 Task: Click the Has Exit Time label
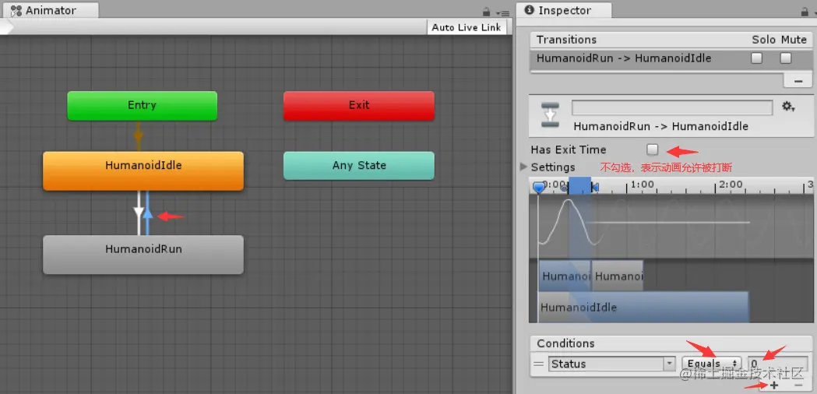pos(569,150)
